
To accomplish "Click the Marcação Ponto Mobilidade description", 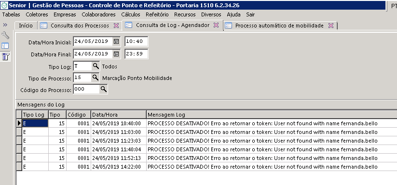I will (137, 78).
